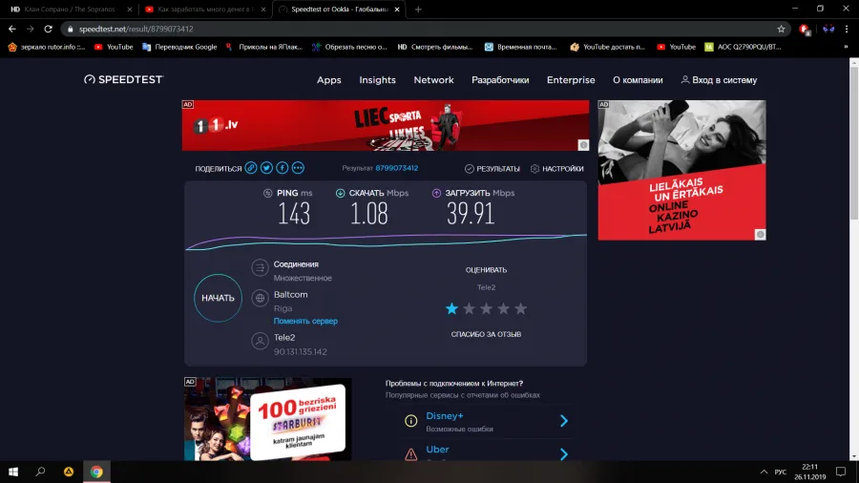
Task: Open the Apps menu
Action: pyautogui.click(x=328, y=80)
